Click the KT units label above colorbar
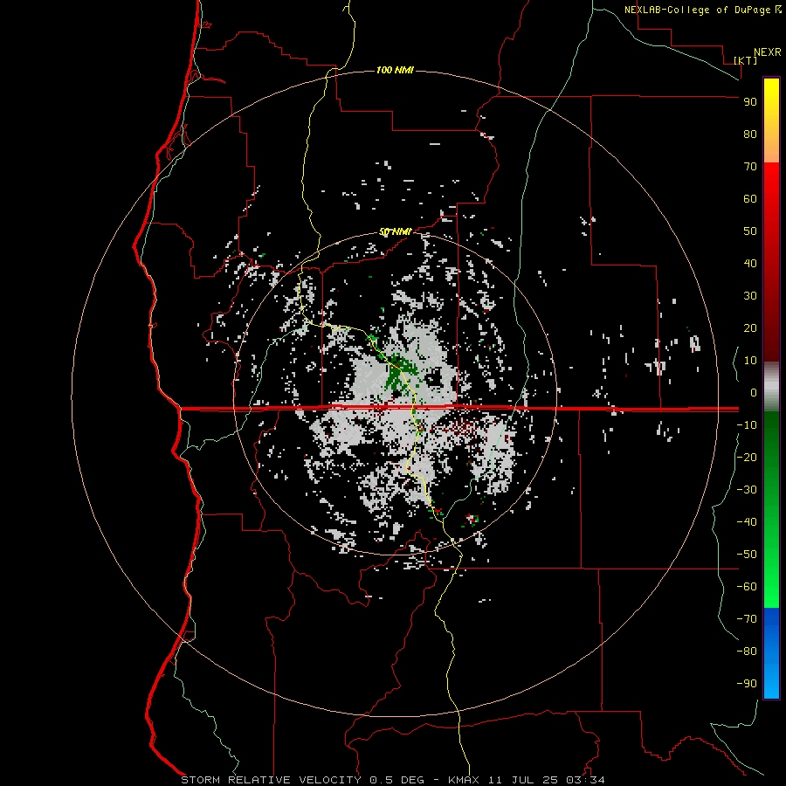 click(x=746, y=60)
